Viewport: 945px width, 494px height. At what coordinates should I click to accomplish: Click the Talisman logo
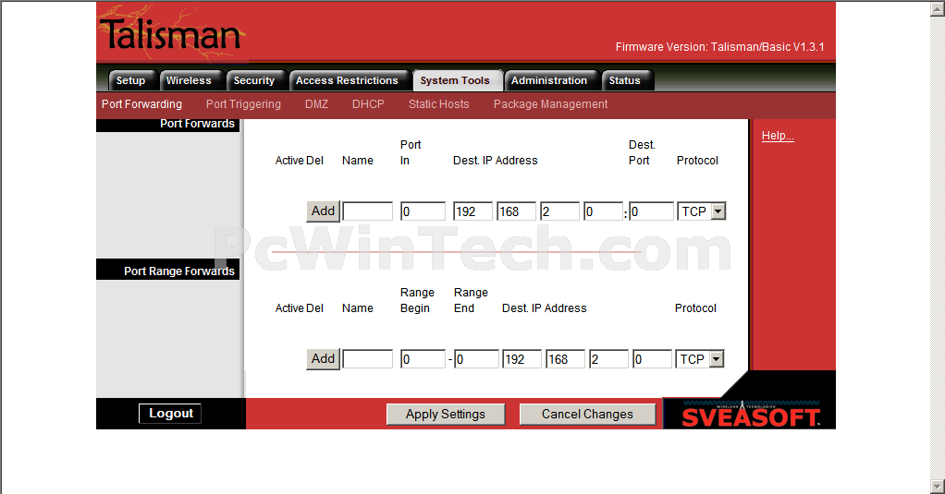(171, 33)
